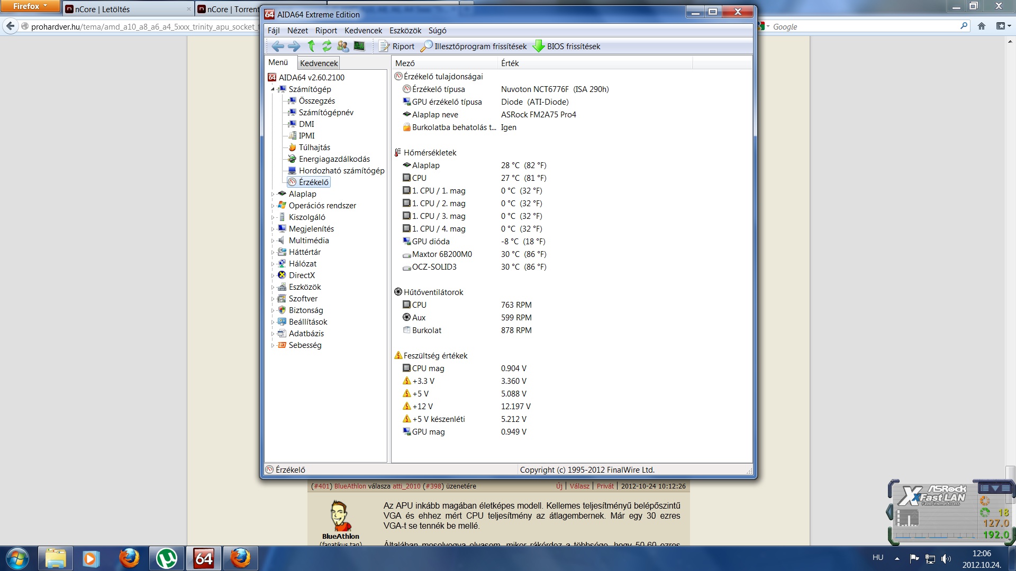
Task: Click atti_2010 username link
Action: click(x=406, y=486)
